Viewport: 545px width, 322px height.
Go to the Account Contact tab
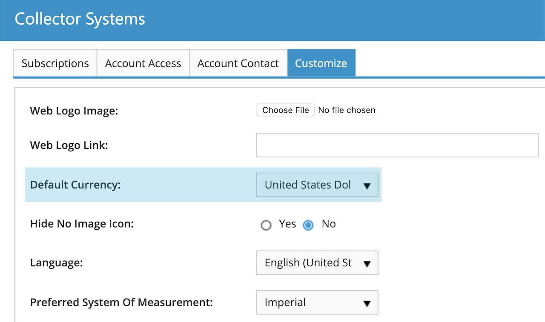(238, 63)
